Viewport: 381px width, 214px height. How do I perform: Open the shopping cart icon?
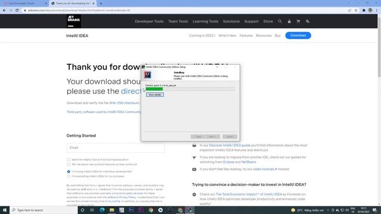point(298,21)
